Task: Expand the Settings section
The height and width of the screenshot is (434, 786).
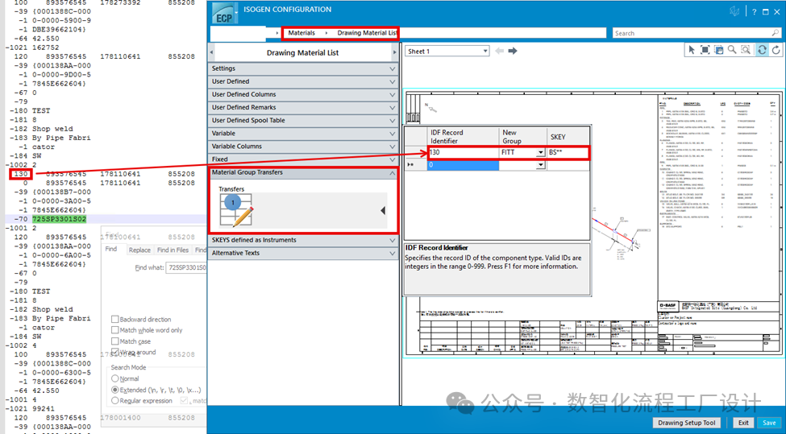Action: click(x=303, y=68)
